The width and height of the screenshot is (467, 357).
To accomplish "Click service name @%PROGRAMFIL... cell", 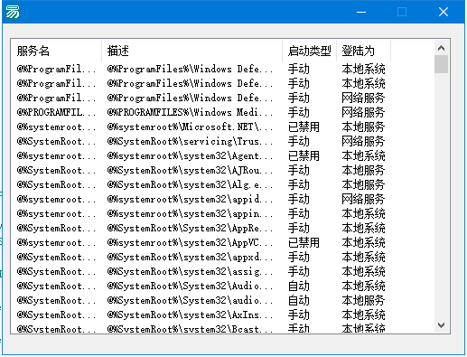I will pyautogui.click(x=56, y=112).
